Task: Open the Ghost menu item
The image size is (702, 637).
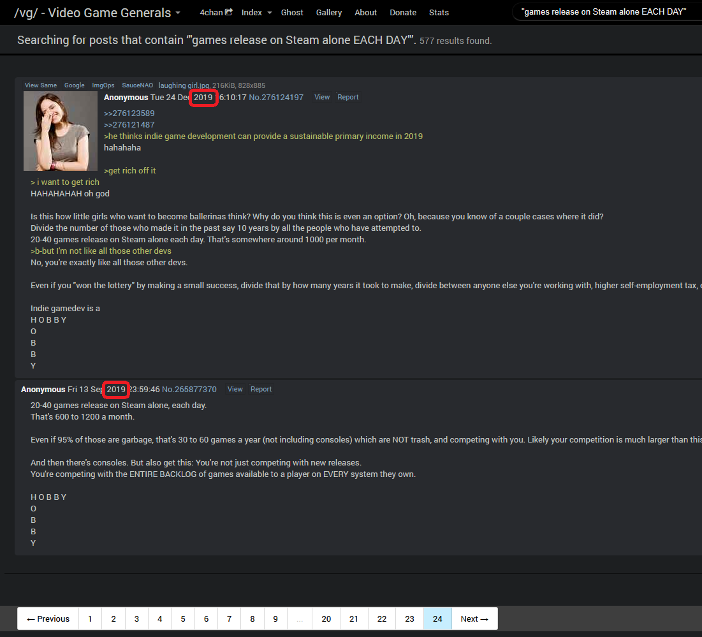Action: (x=292, y=13)
